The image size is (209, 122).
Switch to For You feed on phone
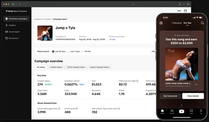[x=187, y=23]
